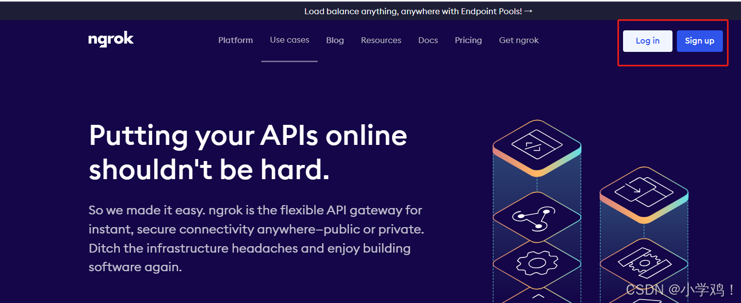Click the headline "Putting your APIs online"
The width and height of the screenshot is (741, 303).
248,136
